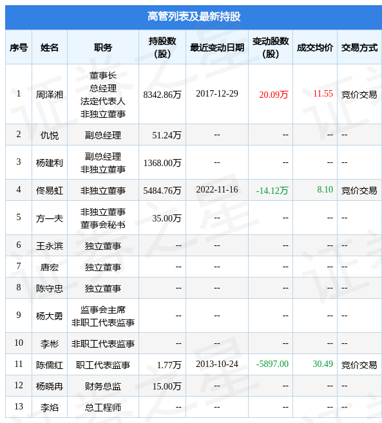Select executive name 周泽湘
The width and height of the screenshot is (382, 423).
50,95
